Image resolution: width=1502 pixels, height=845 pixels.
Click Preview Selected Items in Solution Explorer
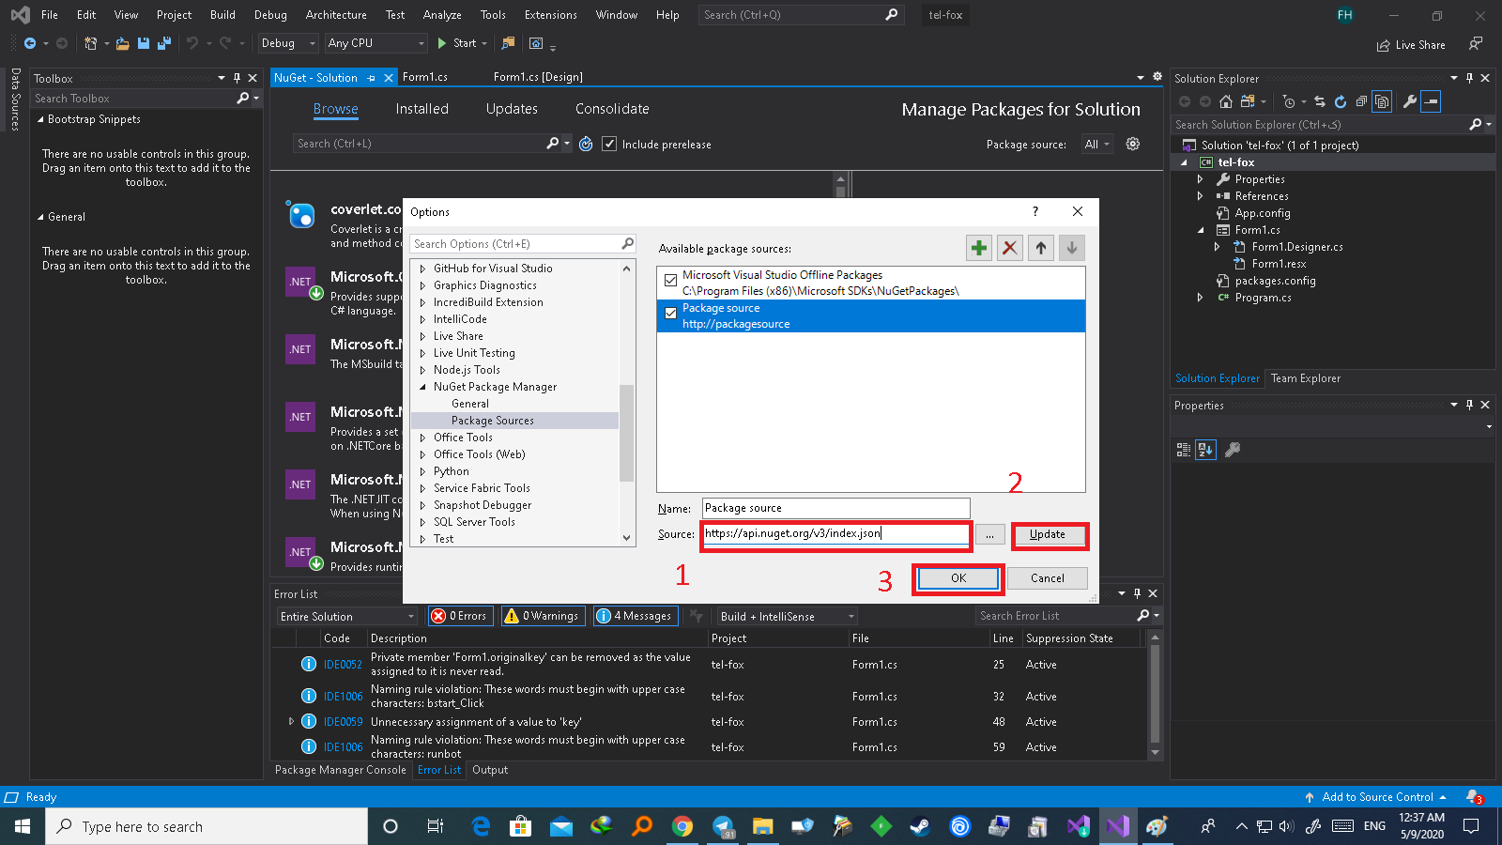point(1431,101)
